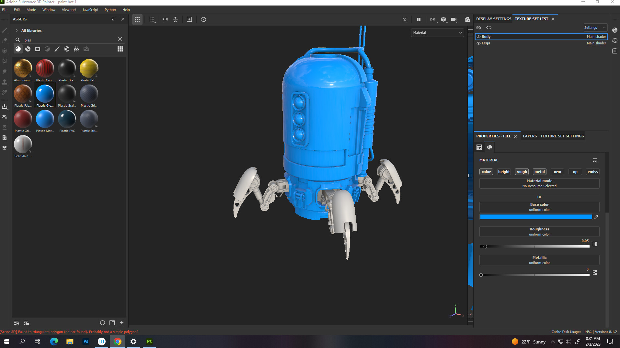Viewport: 620px width, 348px height.
Task: Click the Material mode resource button
Action: [x=539, y=183]
